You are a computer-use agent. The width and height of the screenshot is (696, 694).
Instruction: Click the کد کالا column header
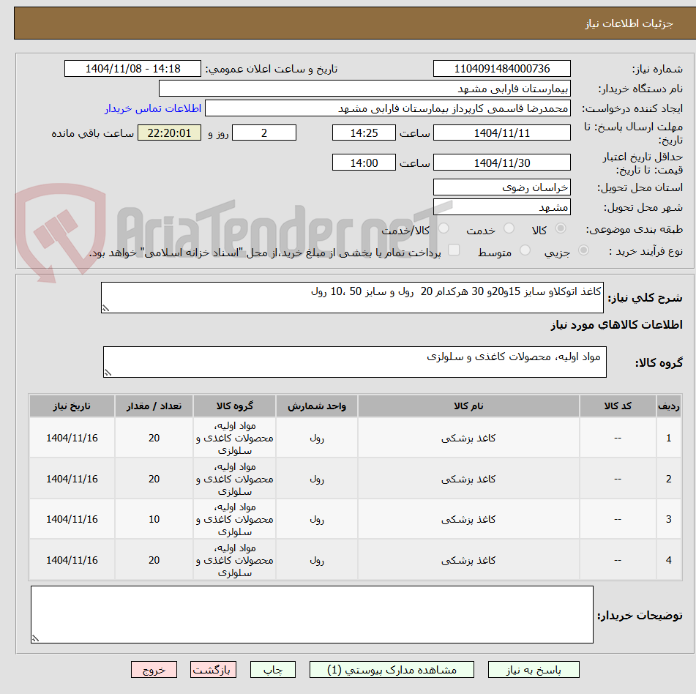point(618,406)
